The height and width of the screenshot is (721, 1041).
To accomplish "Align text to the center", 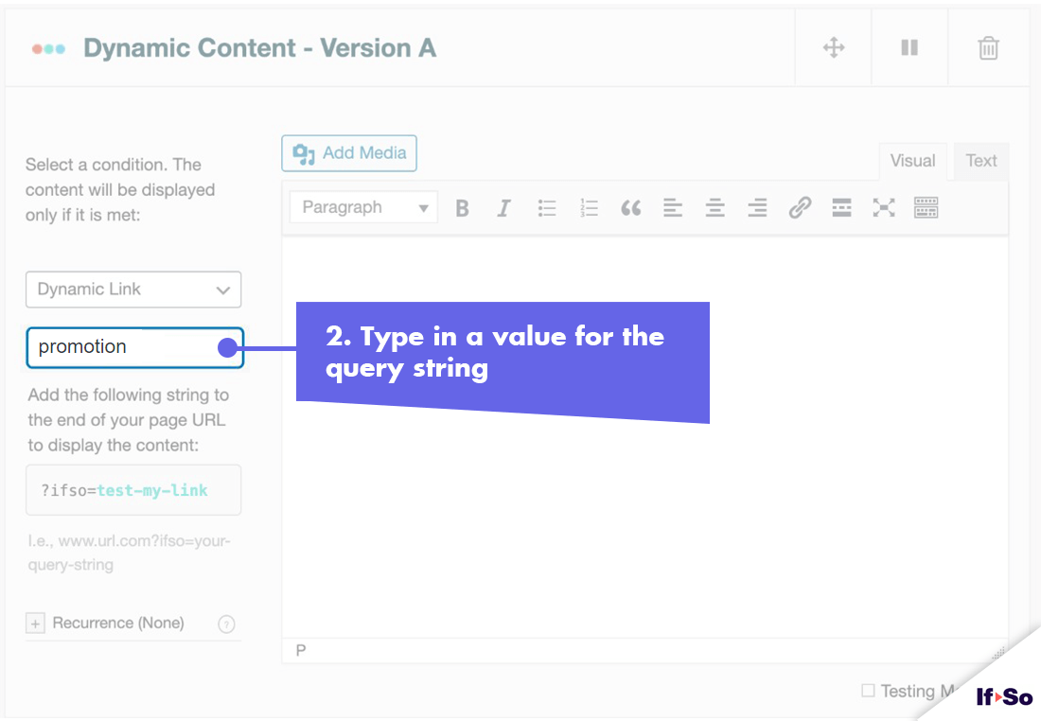I will [715, 207].
